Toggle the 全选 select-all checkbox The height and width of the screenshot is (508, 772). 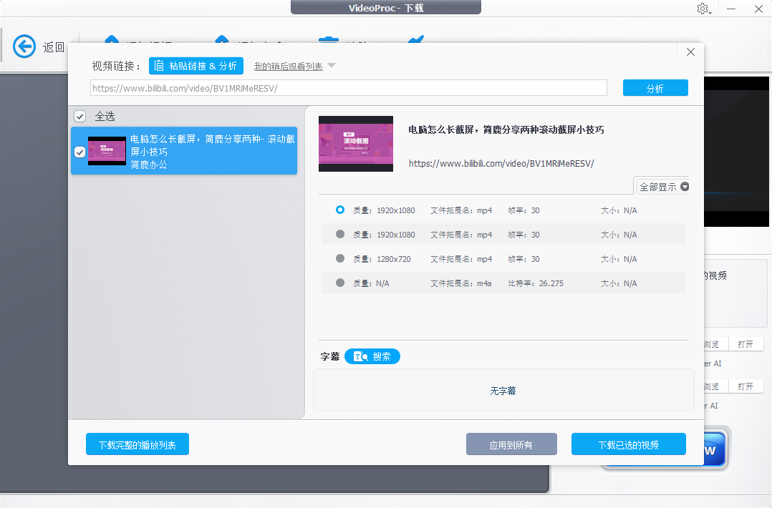click(x=79, y=116)
